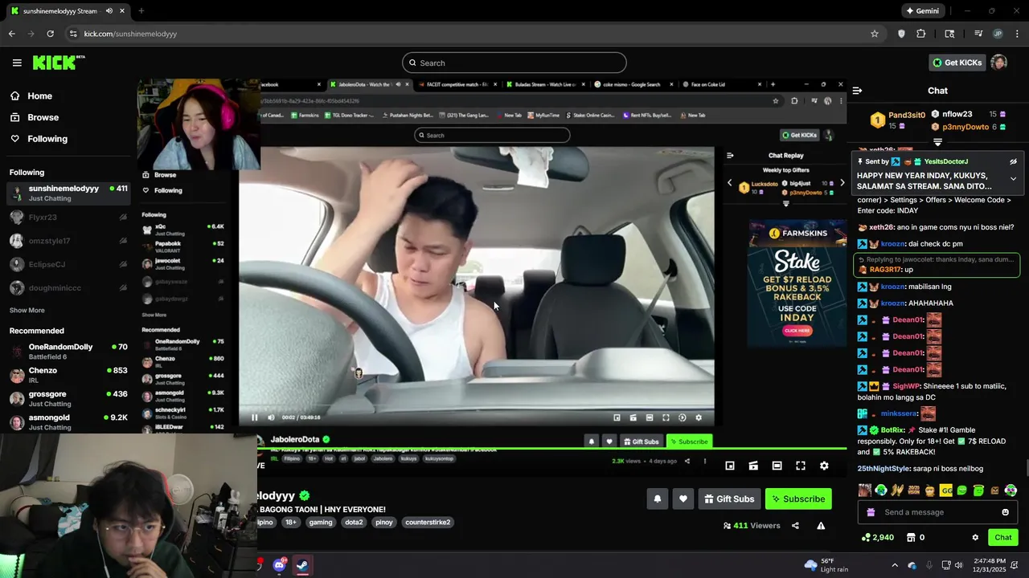Screen dimensions: 1029x578
Task: Select the filipino tag
Action: pos(265,522)
